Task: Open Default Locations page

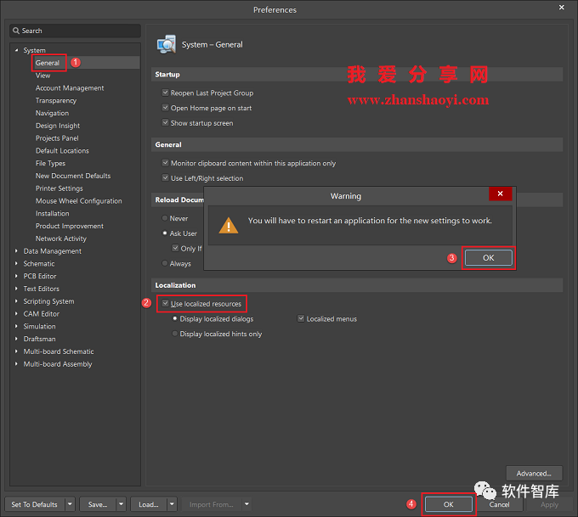Action: click(62, 150)
